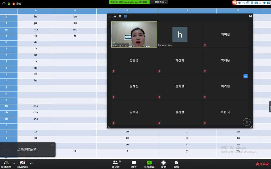Click 离开会议 leave meeting button
The height and width of the screenshot is (169, 271).
point(262,164)
